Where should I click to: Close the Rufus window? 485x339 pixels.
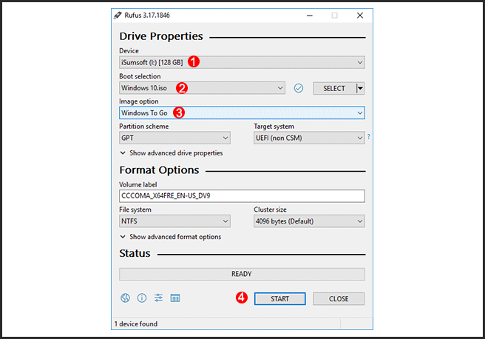click(x=360, y=16)
